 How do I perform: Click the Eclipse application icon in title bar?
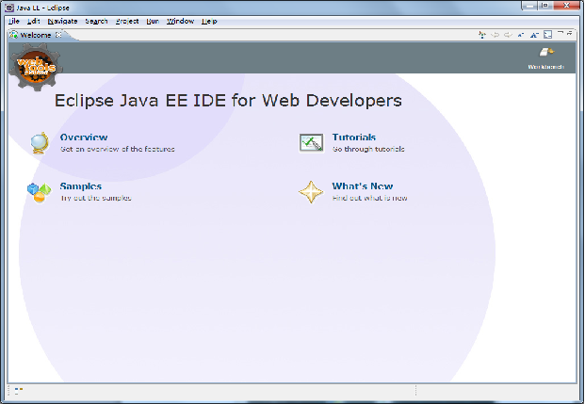[x=9, y=8]
